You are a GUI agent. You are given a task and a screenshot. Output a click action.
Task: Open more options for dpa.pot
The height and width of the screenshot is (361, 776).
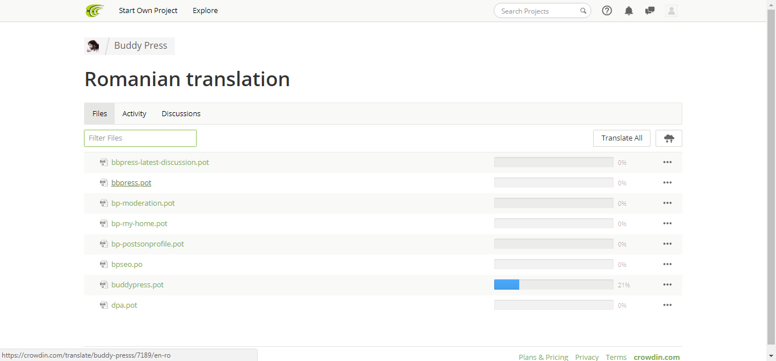tap(667, 305)
